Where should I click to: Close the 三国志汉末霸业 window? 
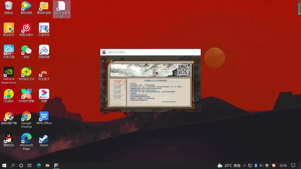click(195, 52)
